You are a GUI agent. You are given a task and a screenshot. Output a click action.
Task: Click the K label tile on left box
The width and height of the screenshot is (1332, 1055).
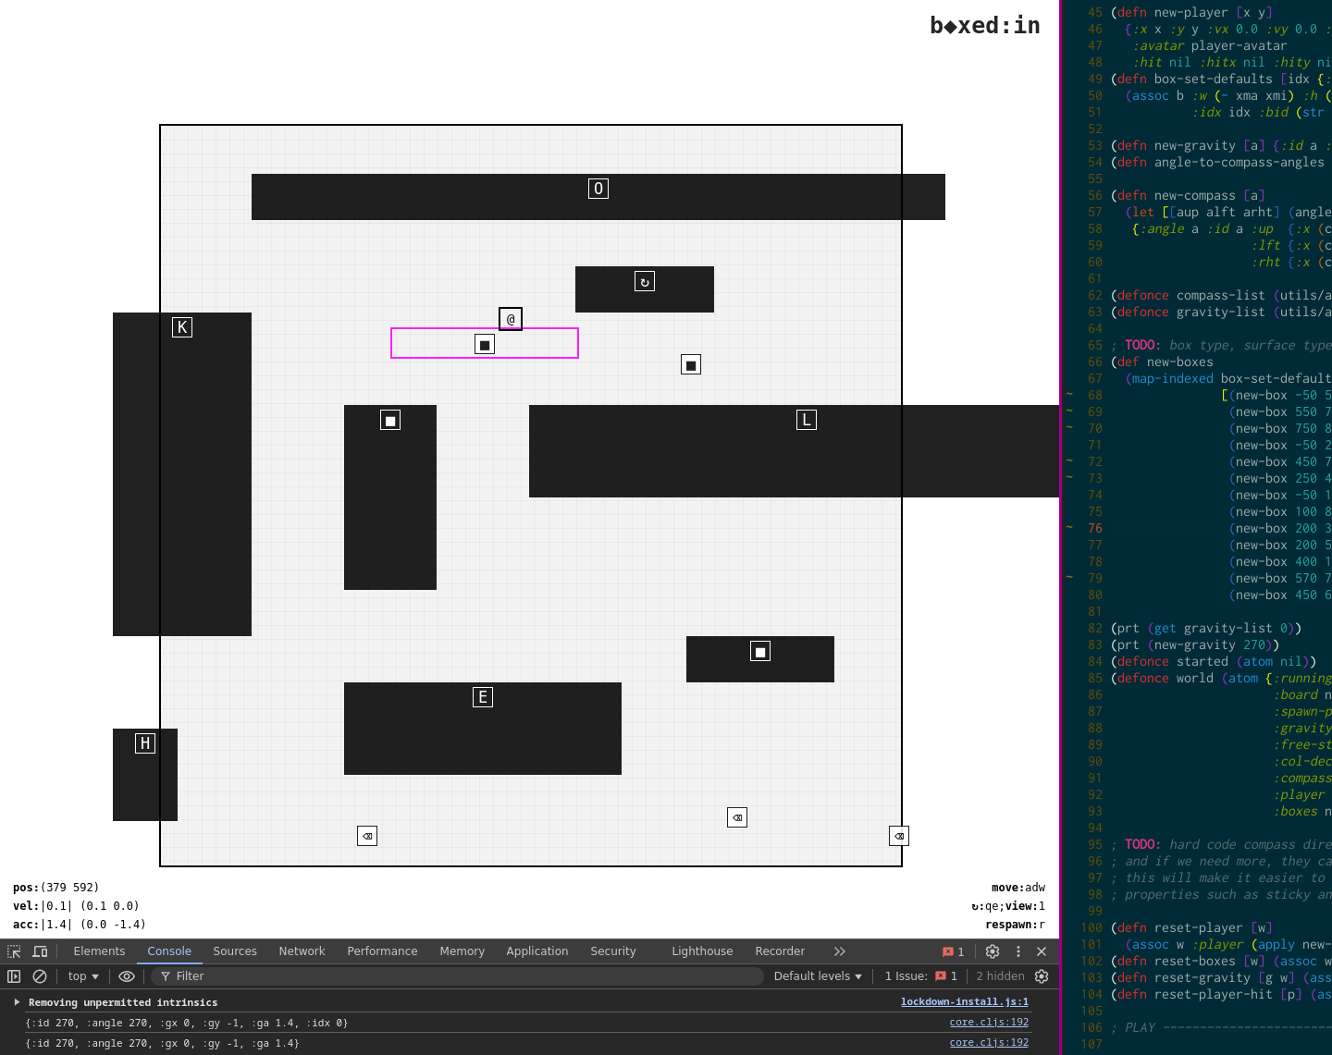182,327
